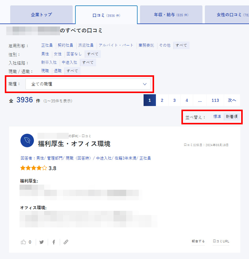Click 次へ to go to next page
Image resolution: width=249 pixels, height=259 pixels.
point(232,100)
